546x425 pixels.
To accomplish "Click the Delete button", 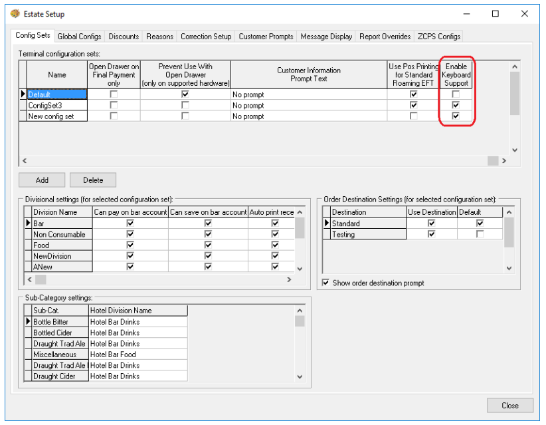I will click(93, 180).
